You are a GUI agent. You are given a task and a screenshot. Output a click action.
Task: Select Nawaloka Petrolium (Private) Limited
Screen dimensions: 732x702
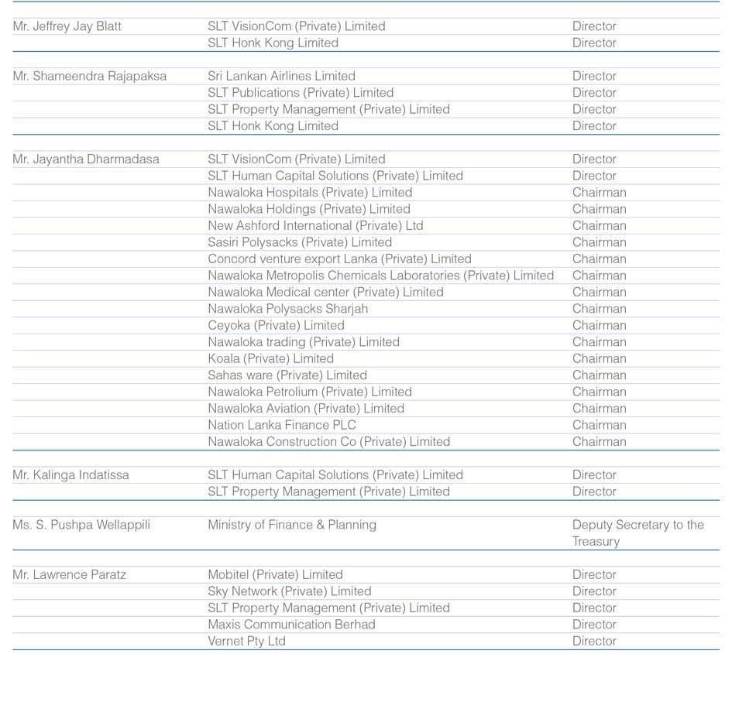click(x=310, y=392)
